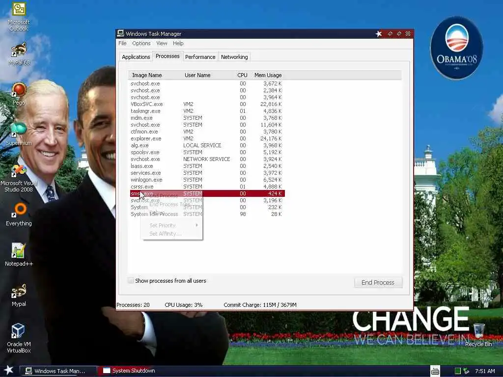Select the services.exe process row
This screenshot has height=377, width=503.
point(207,173)
